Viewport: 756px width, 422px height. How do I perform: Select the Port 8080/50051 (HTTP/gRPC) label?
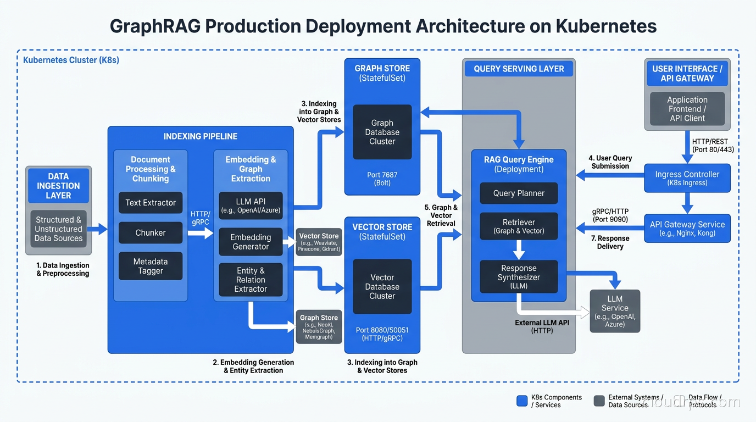382,334
